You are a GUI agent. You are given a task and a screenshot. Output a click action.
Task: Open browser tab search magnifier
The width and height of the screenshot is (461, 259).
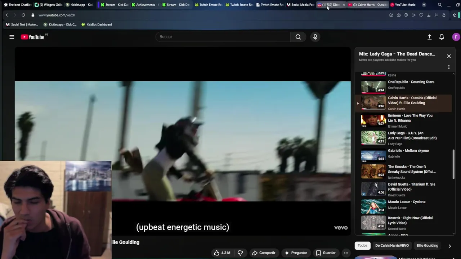[x=440, y=5]
